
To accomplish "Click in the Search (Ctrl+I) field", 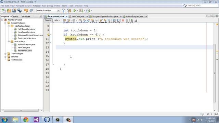I will [203, 5].
